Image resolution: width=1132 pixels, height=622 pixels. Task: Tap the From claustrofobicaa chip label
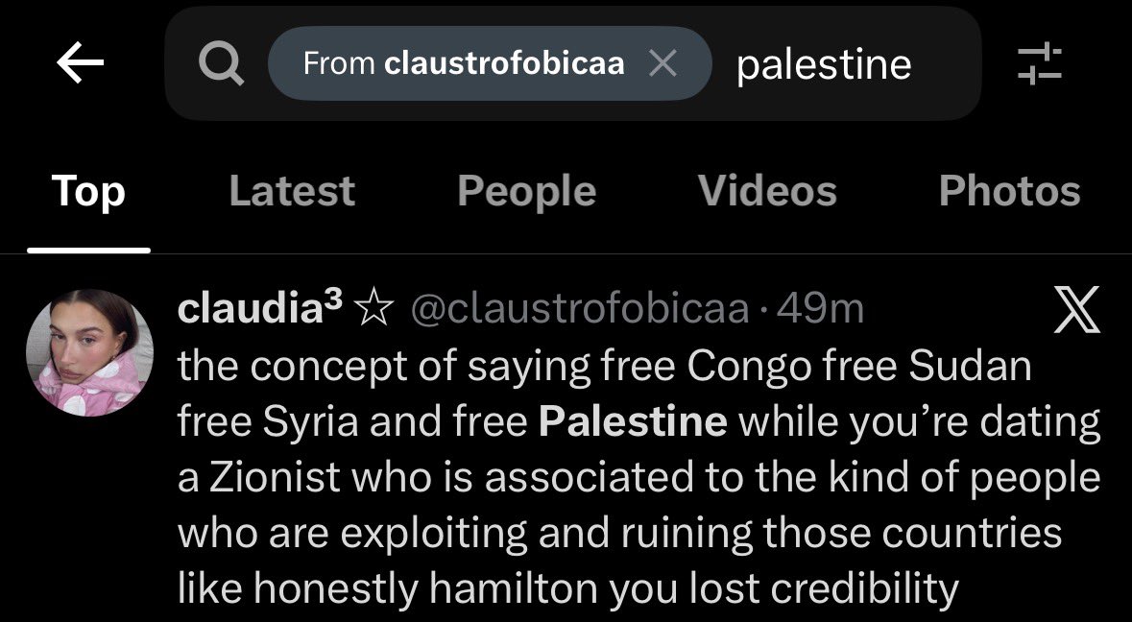point(464,63)
